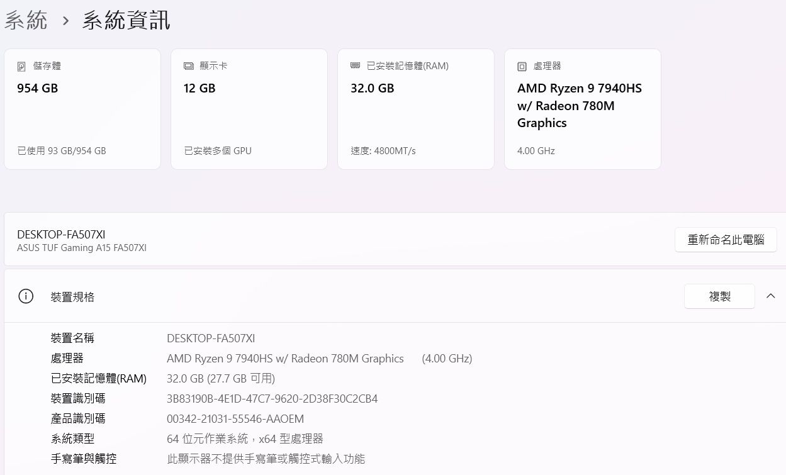Select the 已安裝多個 GPU text
786x475 pixels.
tap(218, 151)
